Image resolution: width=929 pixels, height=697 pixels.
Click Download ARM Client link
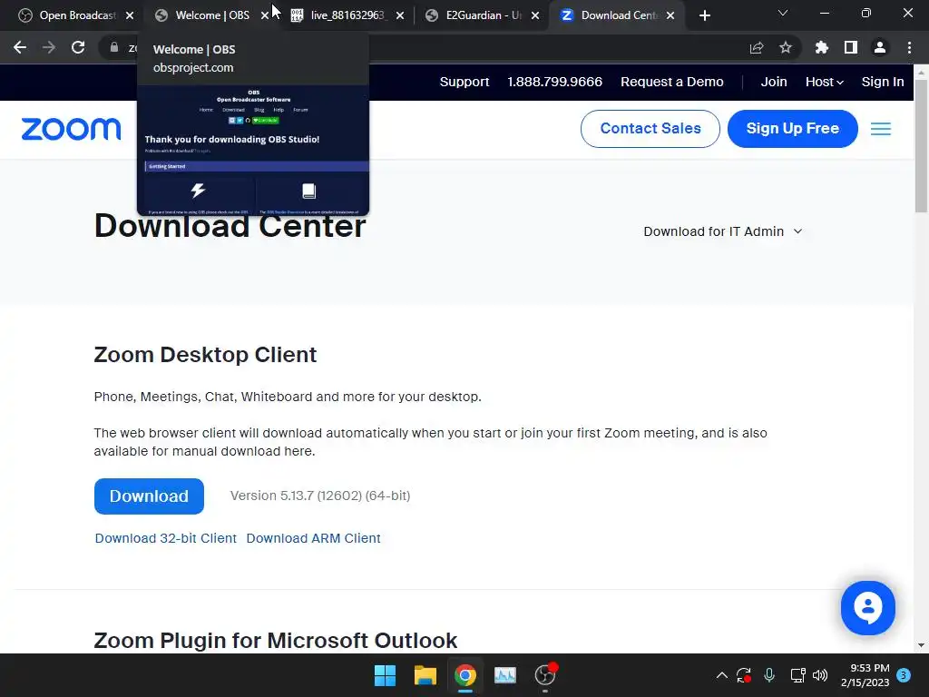click(x=313, y=538)
